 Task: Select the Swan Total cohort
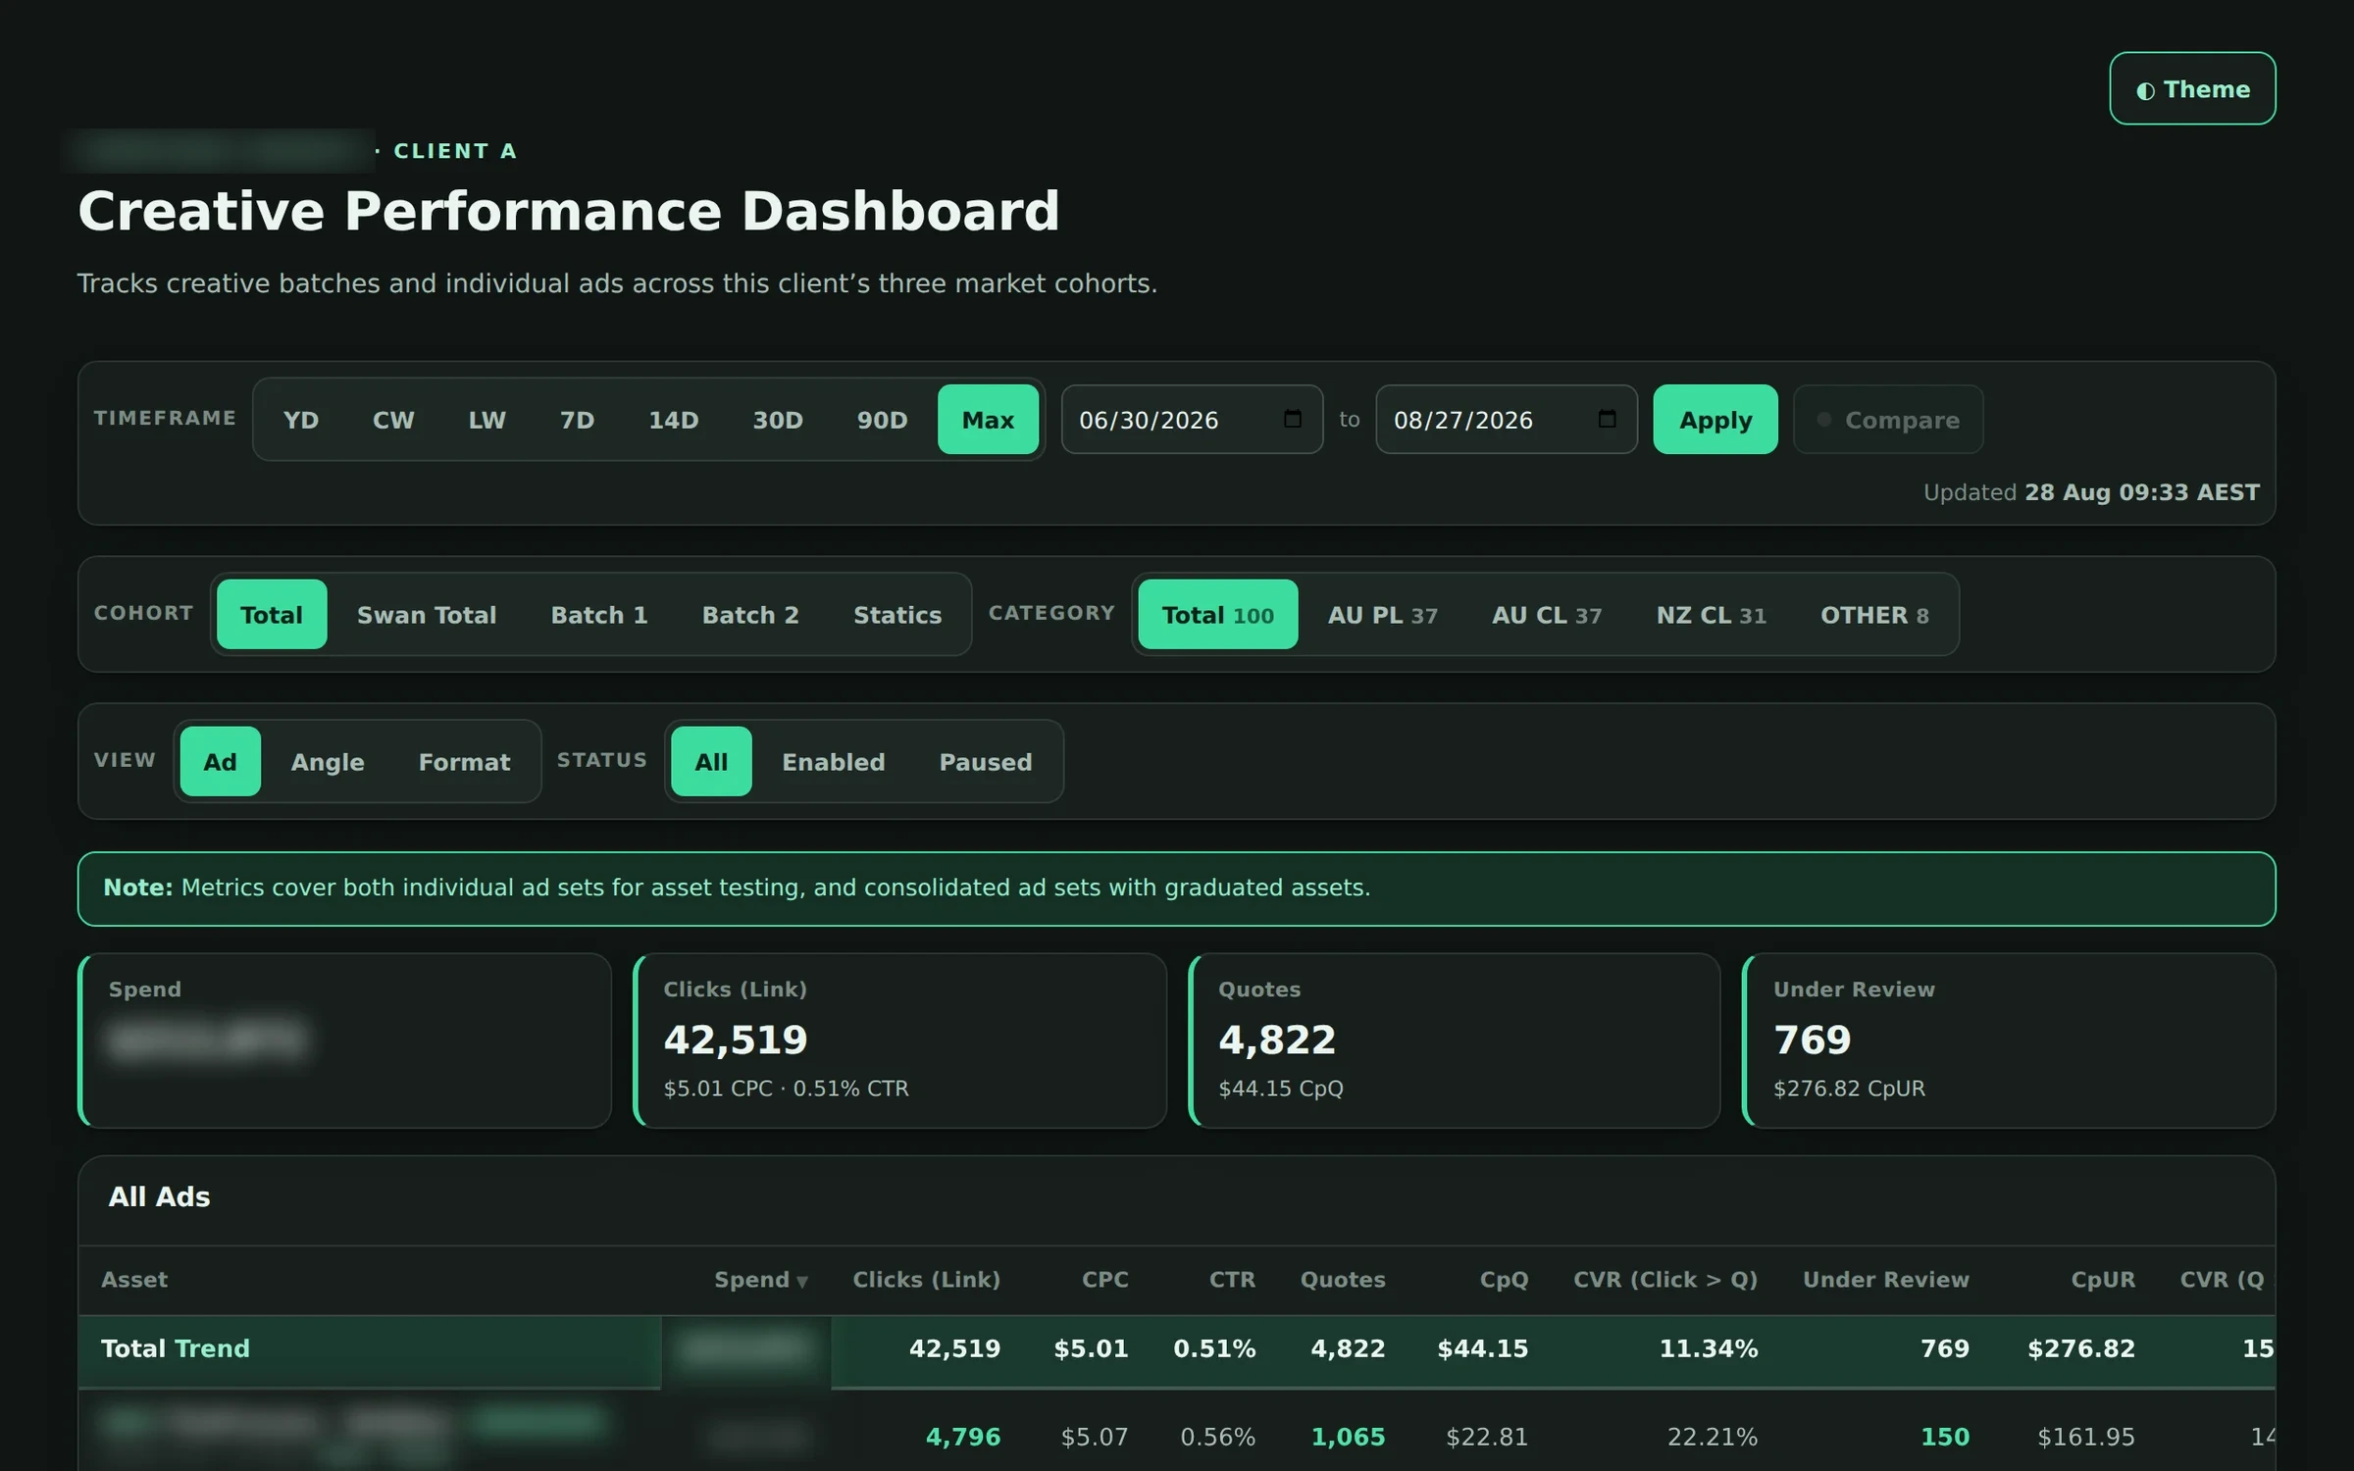[427, 615]
